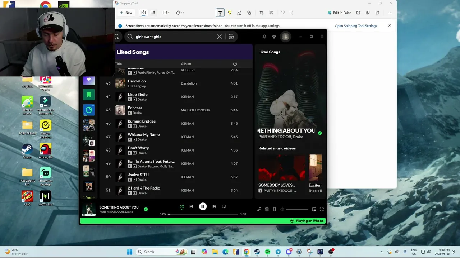Open Spotify notifications bell
Viewport: 460px width, 258px height.
(x=264, y=37)
